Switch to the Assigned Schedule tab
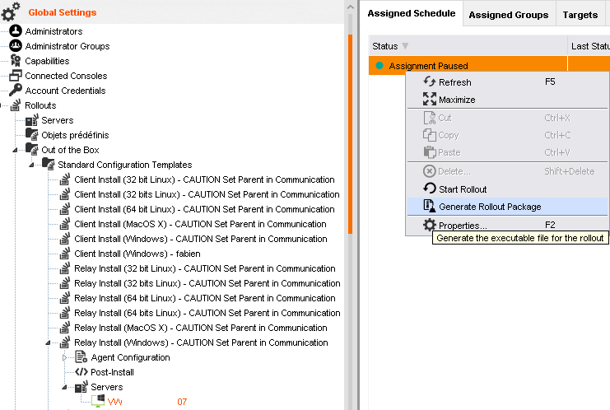The image size is (610, 410). [x=412, y=13]
